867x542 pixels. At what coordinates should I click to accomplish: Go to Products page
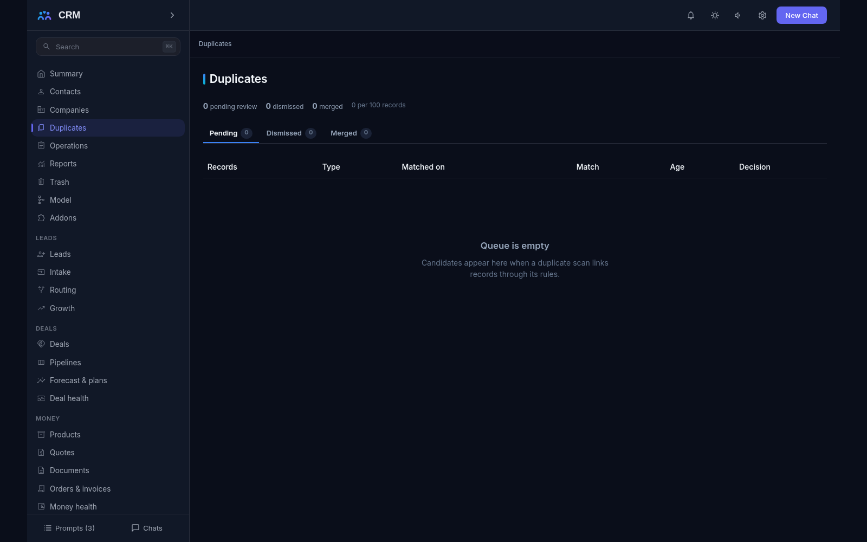(108, 435)
